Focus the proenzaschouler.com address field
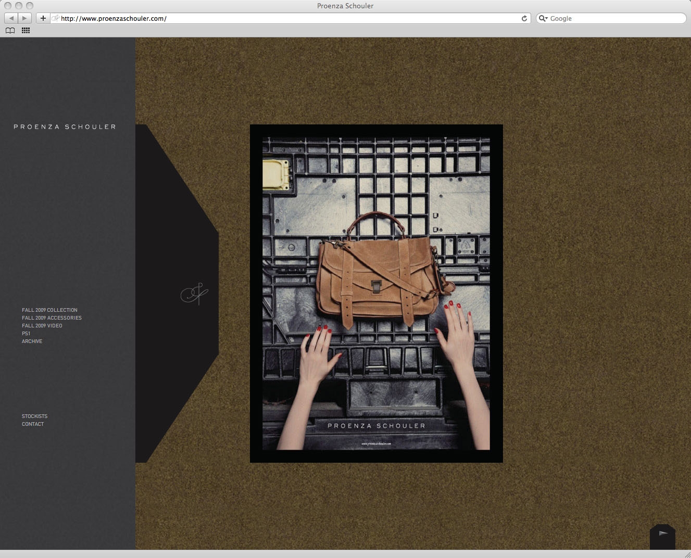Image resolution: width=691 pixels, height=558 pixels. [286, 18]
